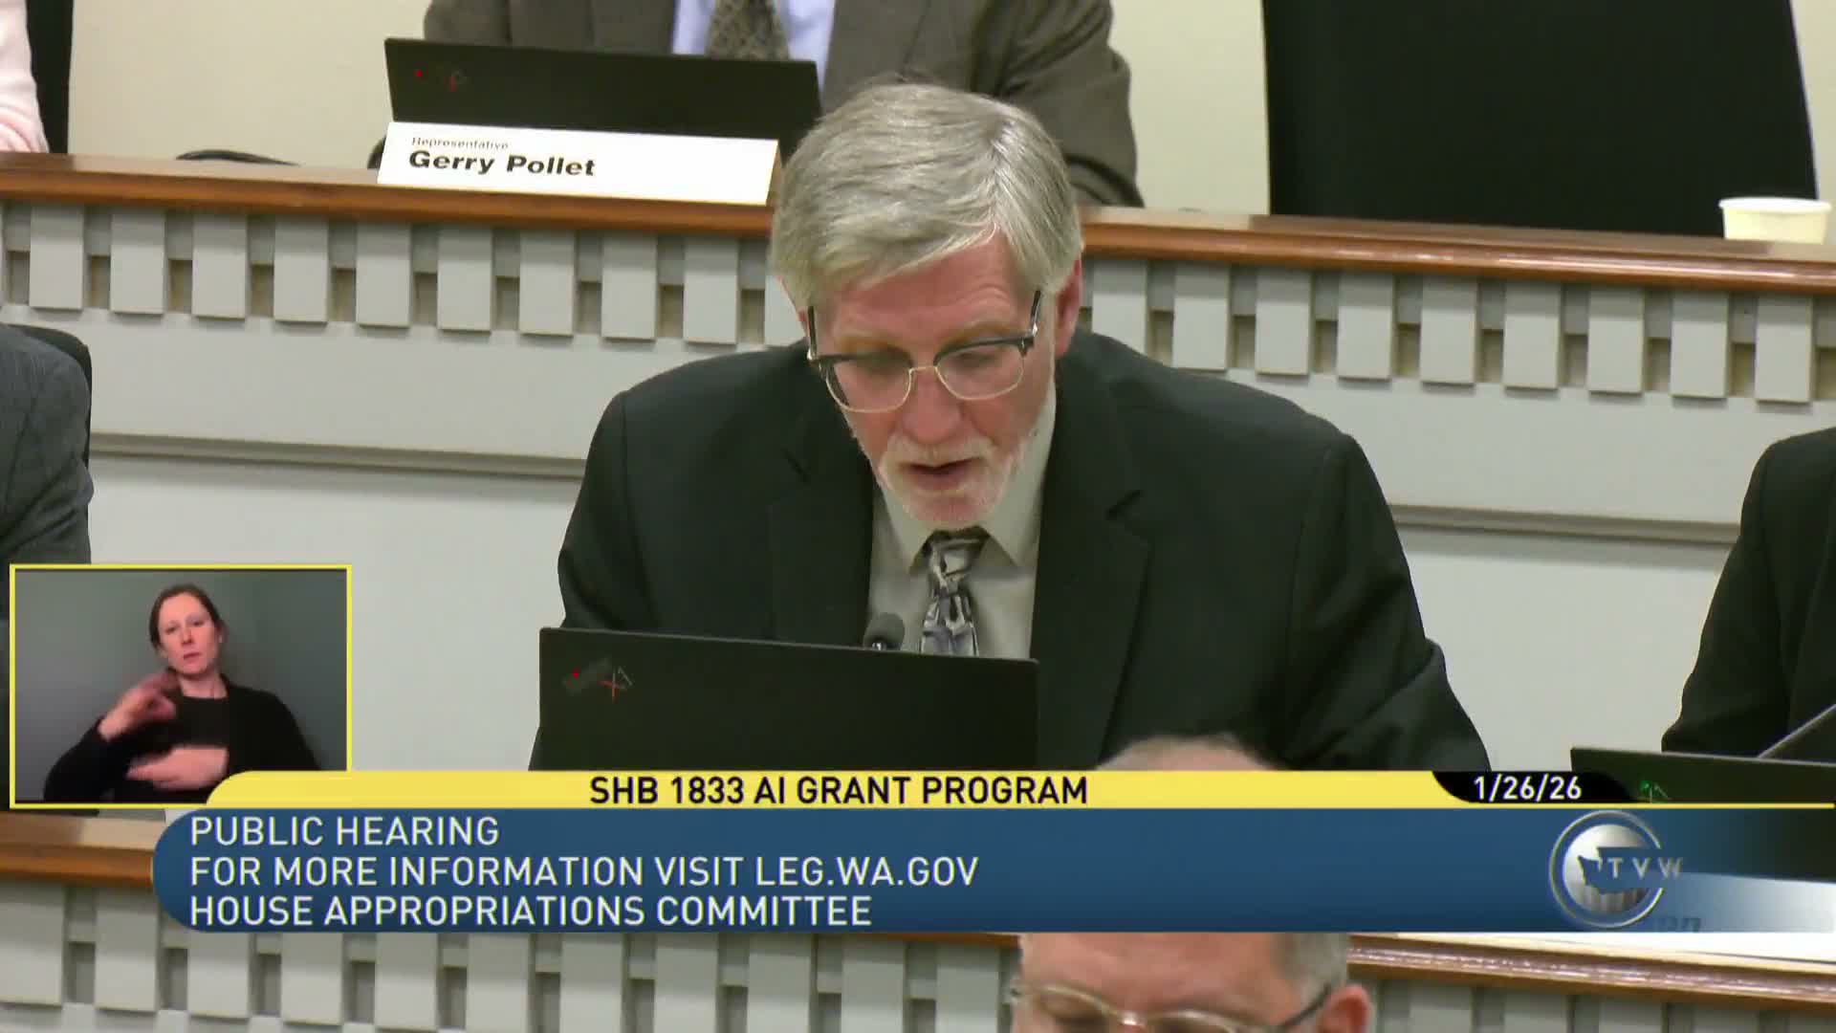Toggle the sign language interpreter inset window
This screenshot has height=1033, width=1836.
pyautogui.click(x=182, y=684)
